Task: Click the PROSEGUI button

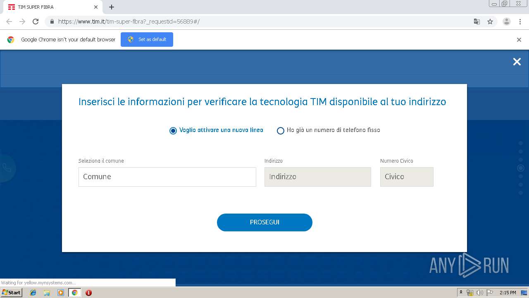Action: pos(264,222)
